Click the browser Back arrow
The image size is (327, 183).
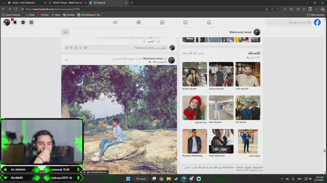[3, 9]
